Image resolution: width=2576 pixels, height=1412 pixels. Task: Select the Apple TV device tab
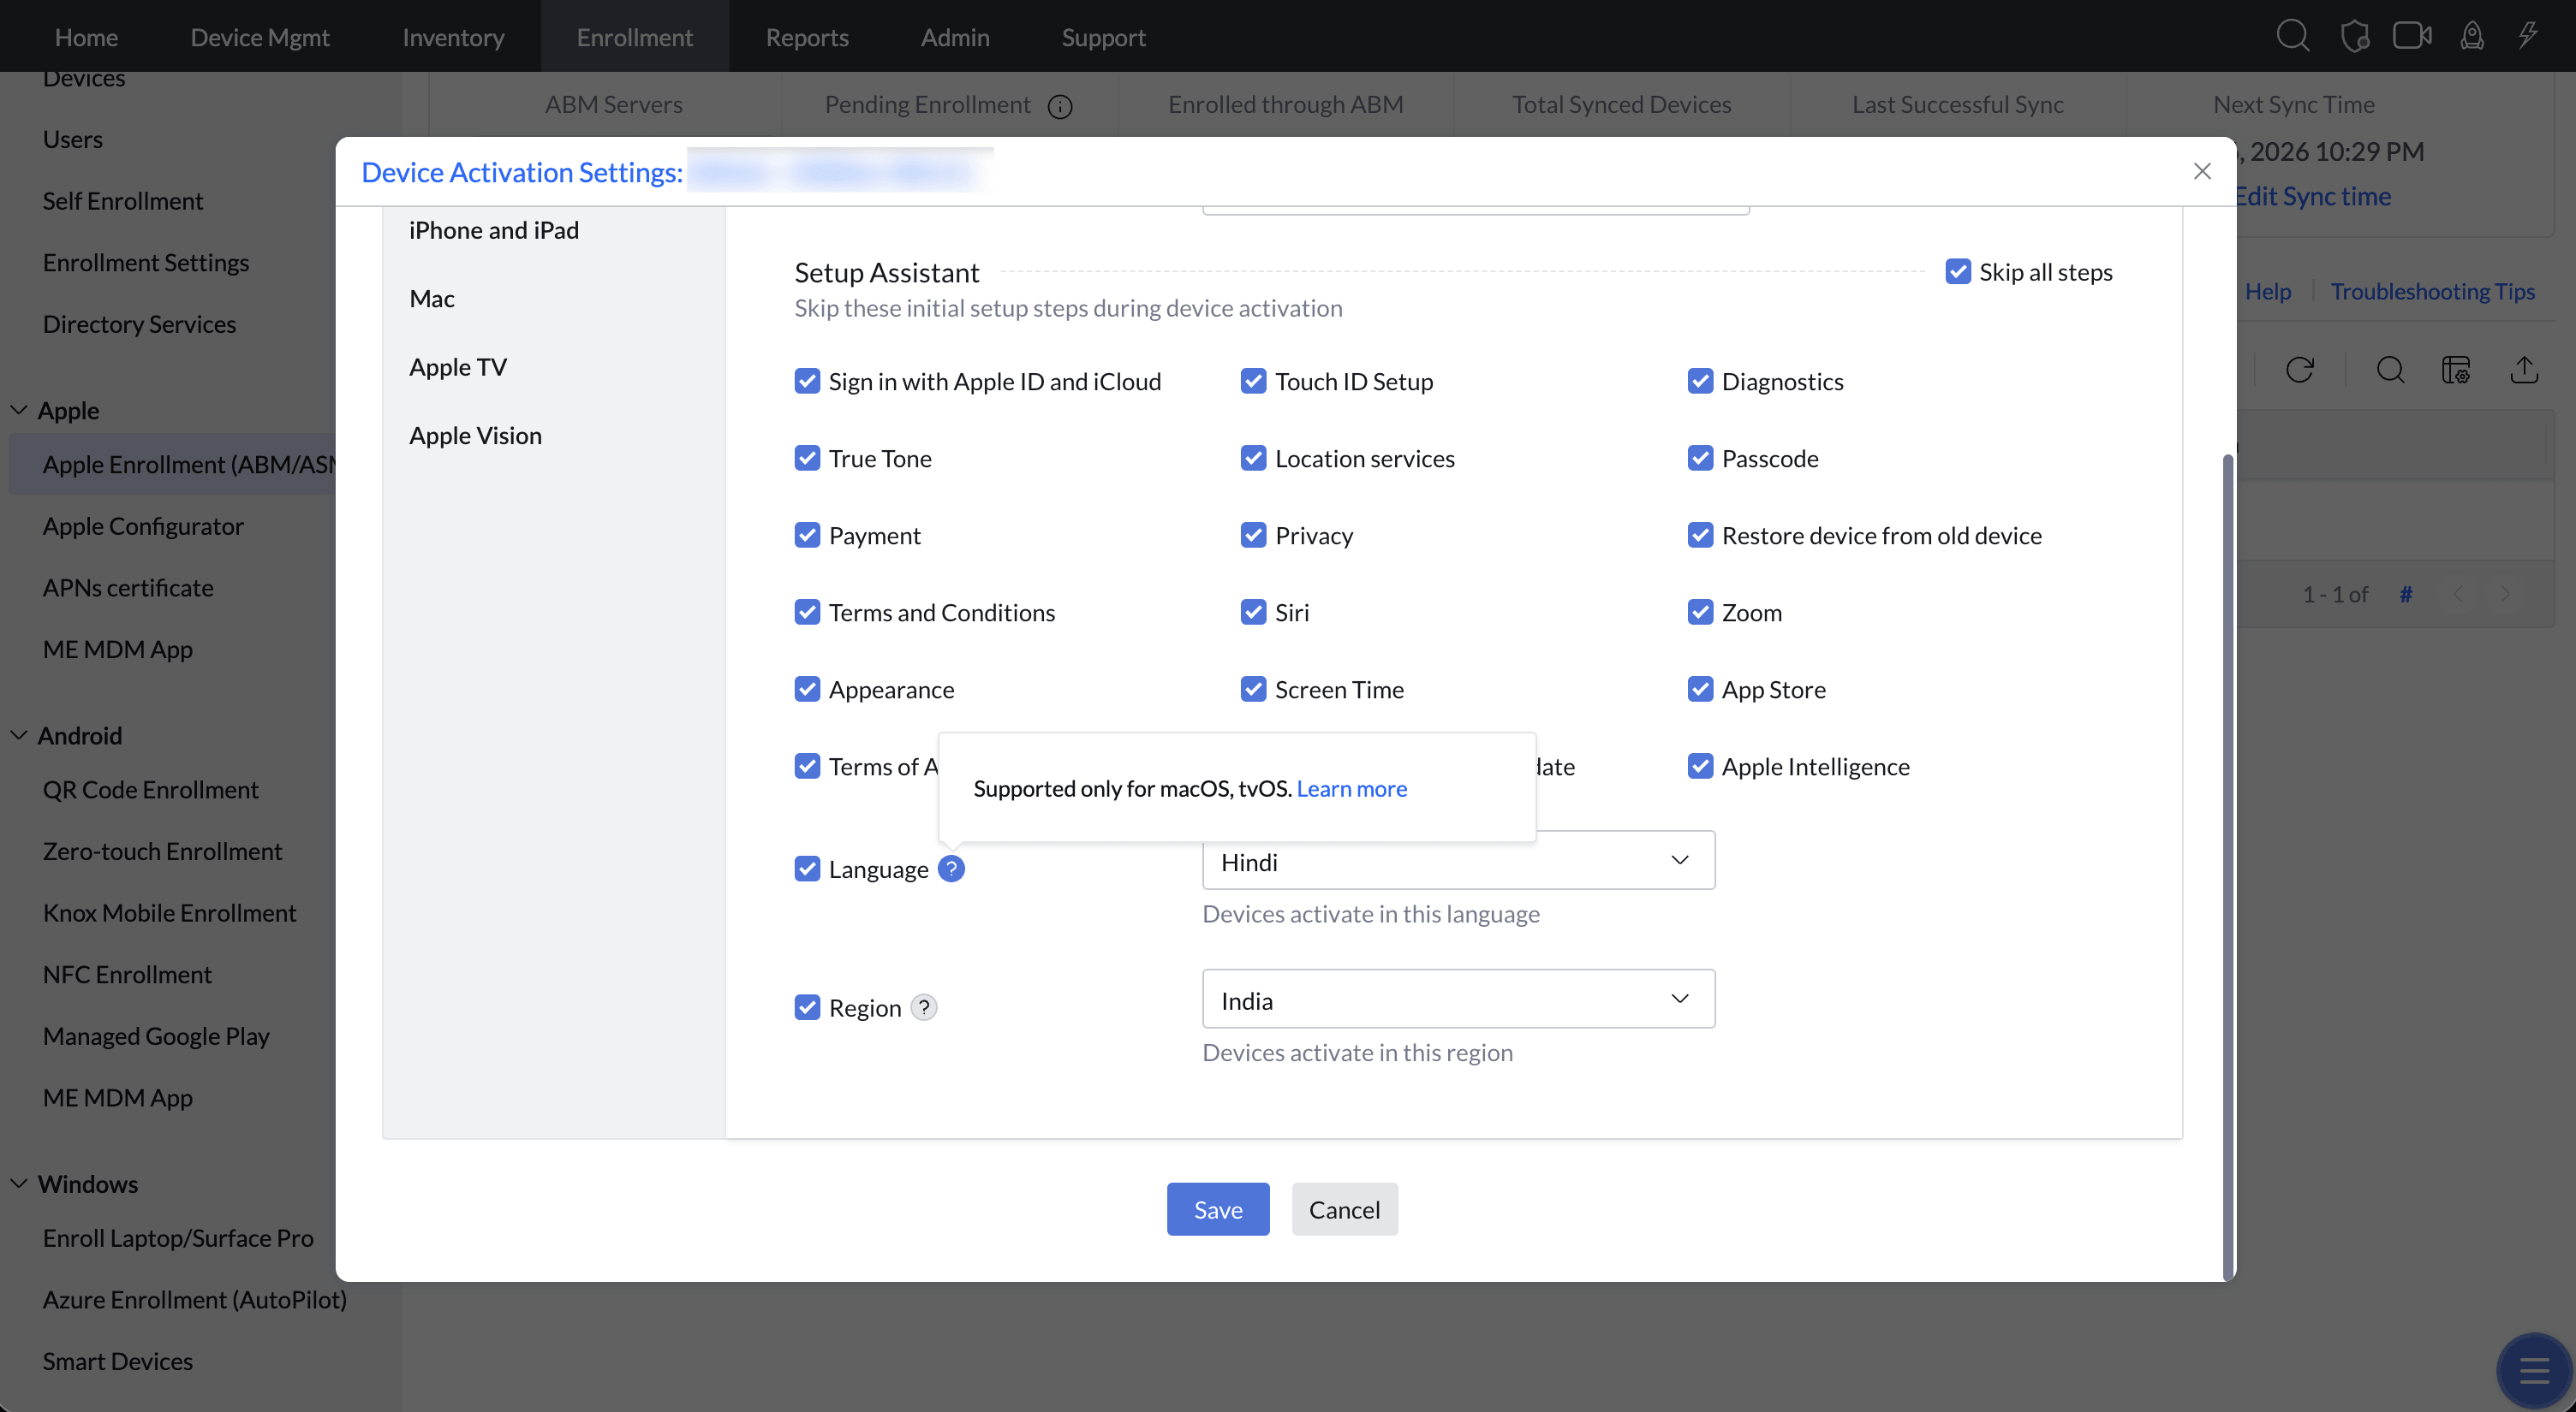[458, 367]
